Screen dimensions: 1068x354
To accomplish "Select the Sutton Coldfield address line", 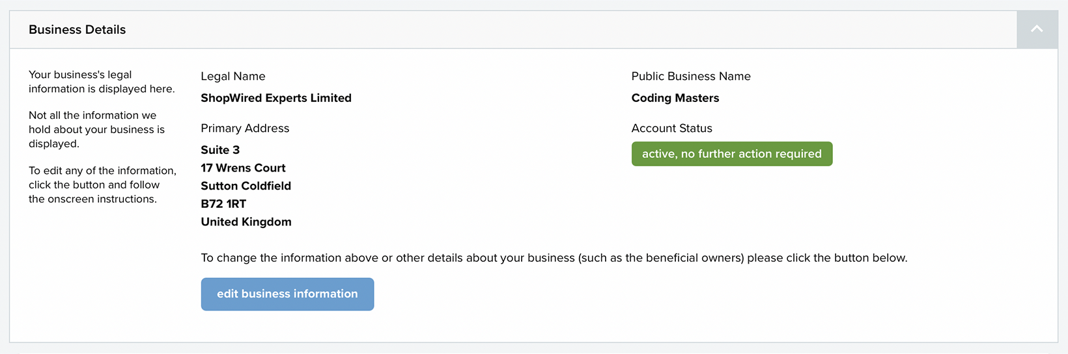I will tap(246, 186).
